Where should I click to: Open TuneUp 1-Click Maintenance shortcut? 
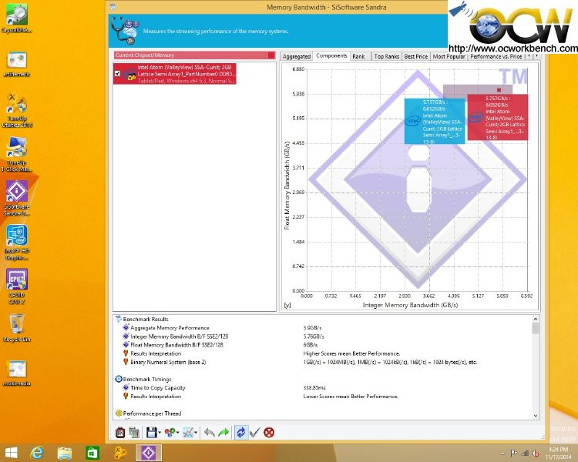(x=17, y=154)
